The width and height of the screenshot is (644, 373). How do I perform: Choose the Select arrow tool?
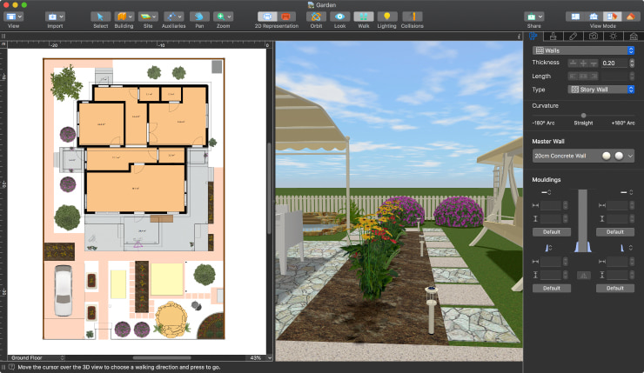click(100, 17)
